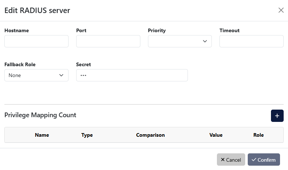Close the Edit RADIUS server dialog

pos(281,10)
